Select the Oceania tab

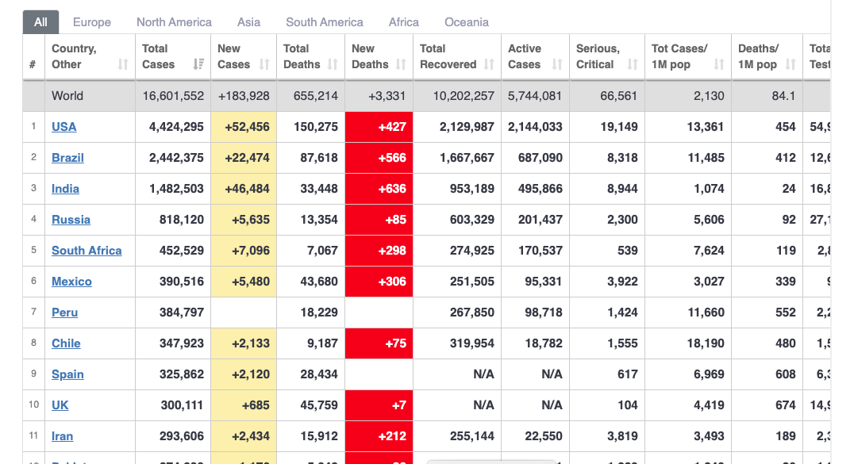(x=467, y=22)
